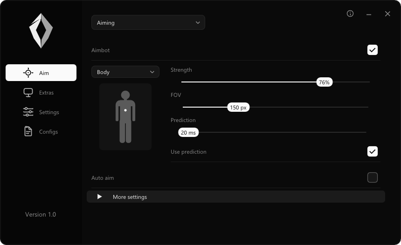The image size is (401, 245).
Task: Click the white aim point on silhouette
Action: (125, 110)
